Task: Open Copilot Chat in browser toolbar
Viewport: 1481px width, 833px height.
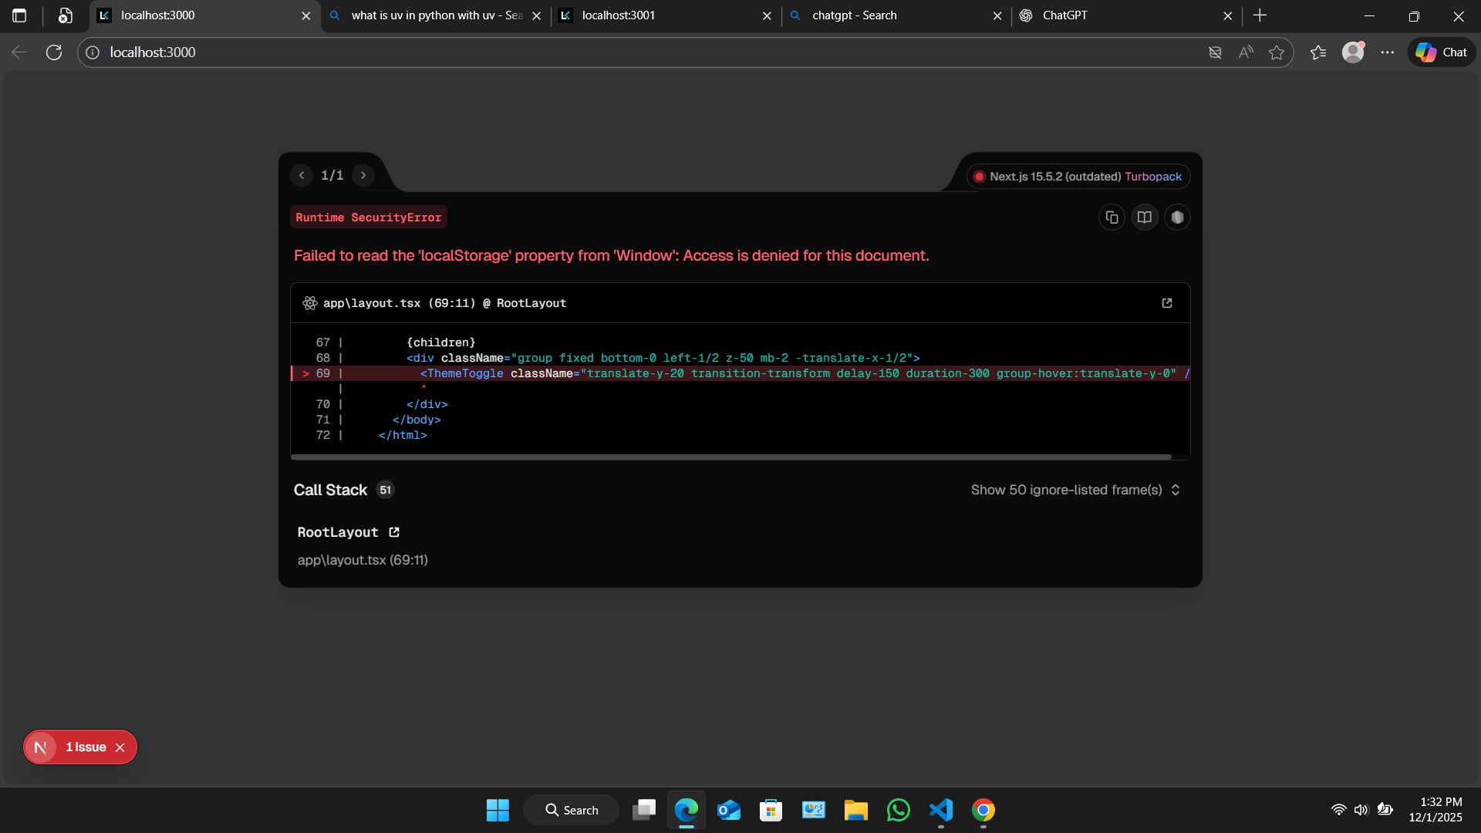Action: (x=1442, y=52)
